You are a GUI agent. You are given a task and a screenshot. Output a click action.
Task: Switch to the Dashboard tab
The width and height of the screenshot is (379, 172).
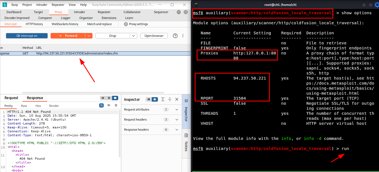coord(14,12)
